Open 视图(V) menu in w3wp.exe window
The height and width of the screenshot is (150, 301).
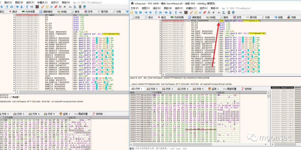point(146,8)
